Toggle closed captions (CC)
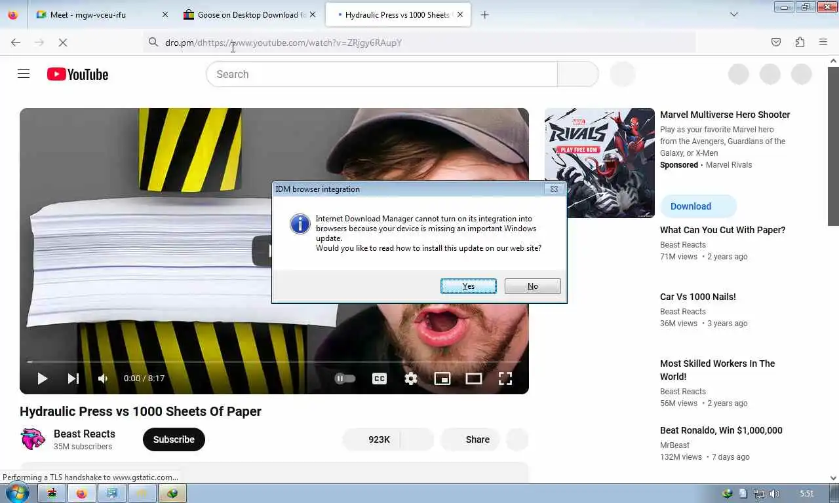839x503 pixels. (x=380, y=379)
